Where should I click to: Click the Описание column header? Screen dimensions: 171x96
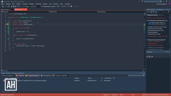point(13,78)
